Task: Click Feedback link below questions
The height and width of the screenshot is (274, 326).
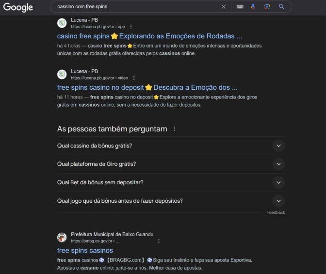Action: click(x=276, y=212)
